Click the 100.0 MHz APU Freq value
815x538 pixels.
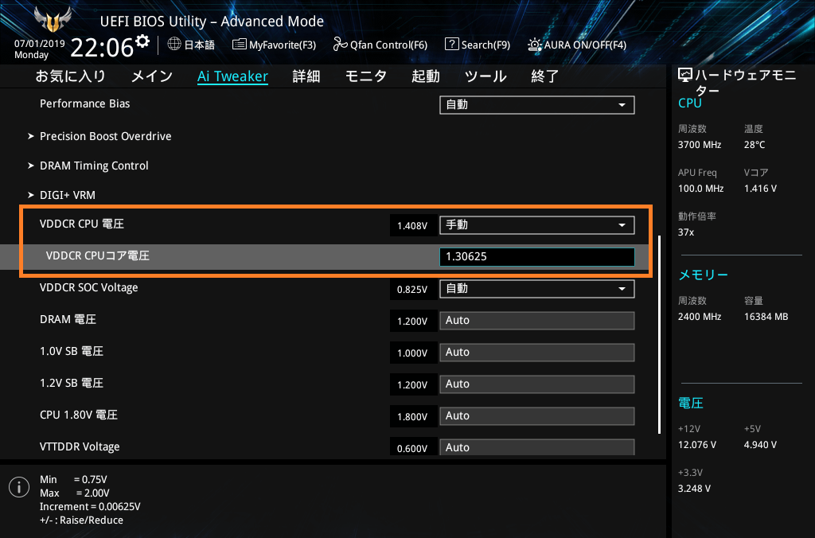coord(700,189)
